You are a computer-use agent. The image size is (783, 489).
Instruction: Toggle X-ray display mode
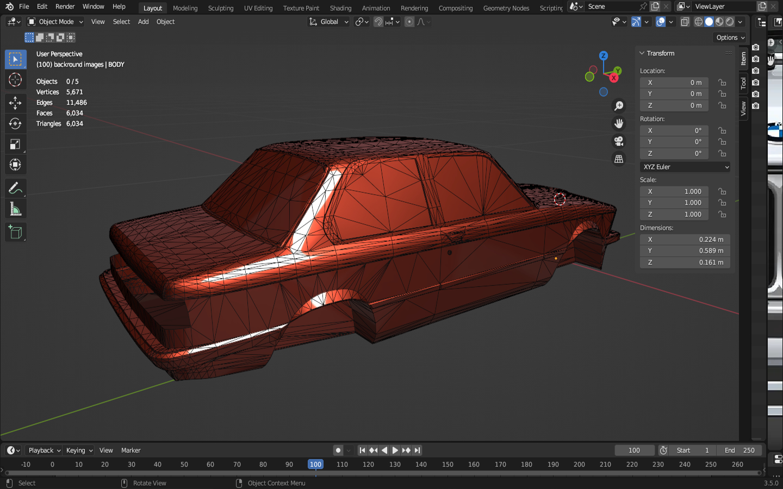click(x=685, y=22)
